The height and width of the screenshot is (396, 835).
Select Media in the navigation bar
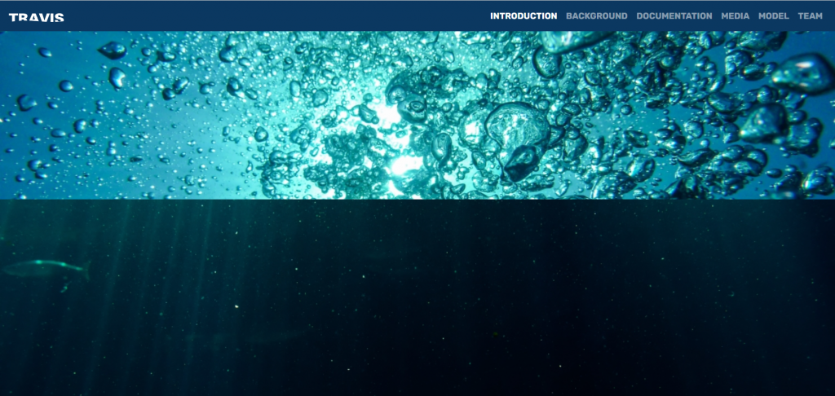pyautogui.click(x=735, y=16)
